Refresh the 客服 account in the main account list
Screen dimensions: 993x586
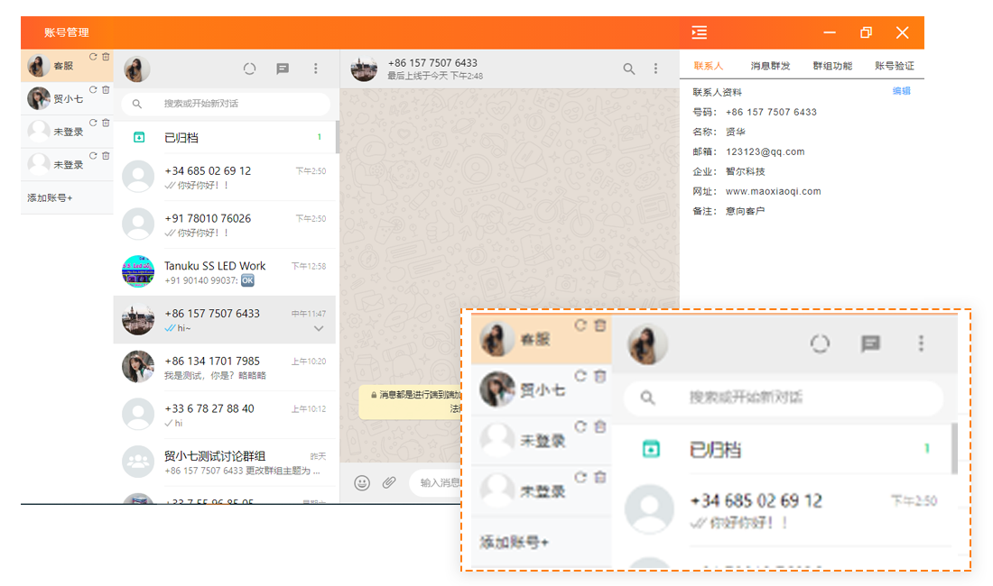[x=93, y=56]
